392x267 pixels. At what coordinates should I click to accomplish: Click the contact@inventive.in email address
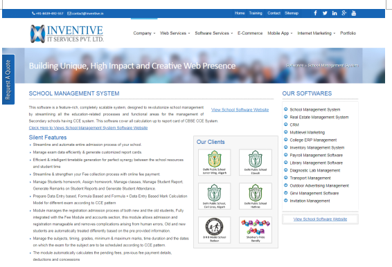pyautogui.click(x=88, y=13)
